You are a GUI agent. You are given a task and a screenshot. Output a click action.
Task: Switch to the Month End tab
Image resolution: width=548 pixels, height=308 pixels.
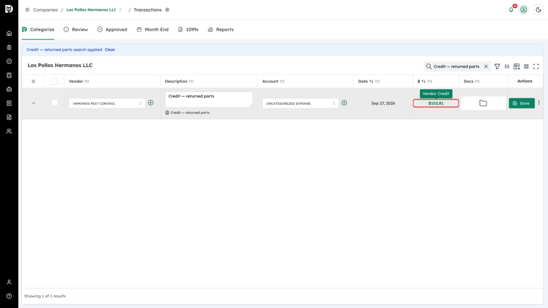click(153, 30)
